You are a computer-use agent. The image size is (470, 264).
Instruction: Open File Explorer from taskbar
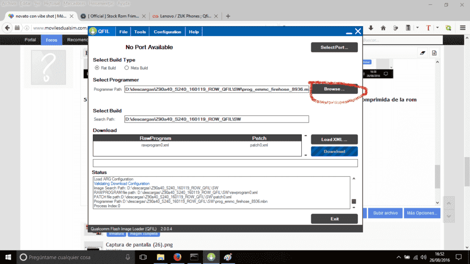point(160,257)
